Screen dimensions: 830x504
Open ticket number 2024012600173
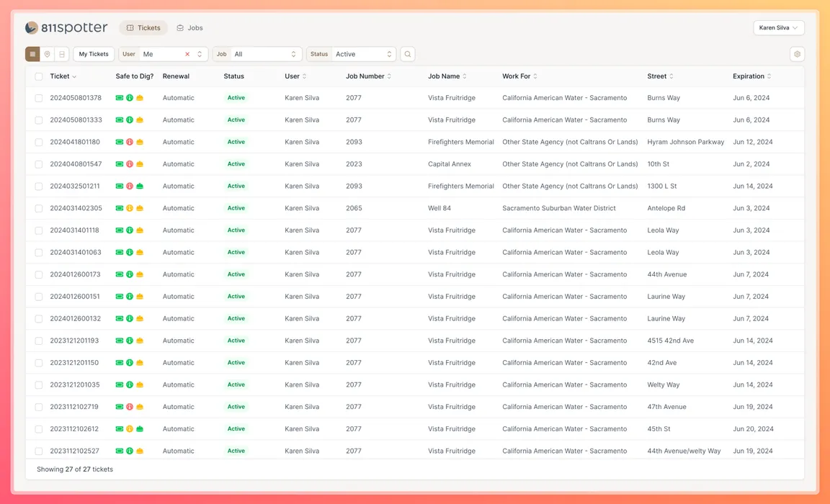tap(75, 274)
